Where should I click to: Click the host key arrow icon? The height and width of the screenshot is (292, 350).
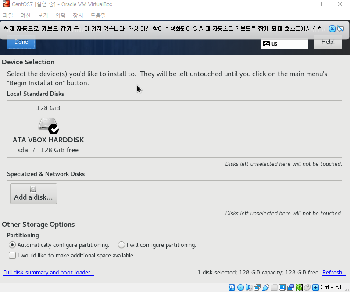[315, 287]
